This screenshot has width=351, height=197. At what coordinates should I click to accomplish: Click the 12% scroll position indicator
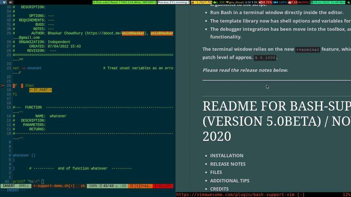(346, 195)
